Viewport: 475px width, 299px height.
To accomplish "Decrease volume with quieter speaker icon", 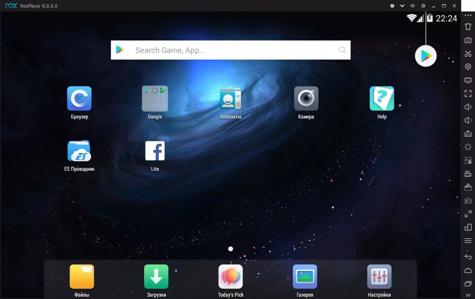I will point(468,120).
